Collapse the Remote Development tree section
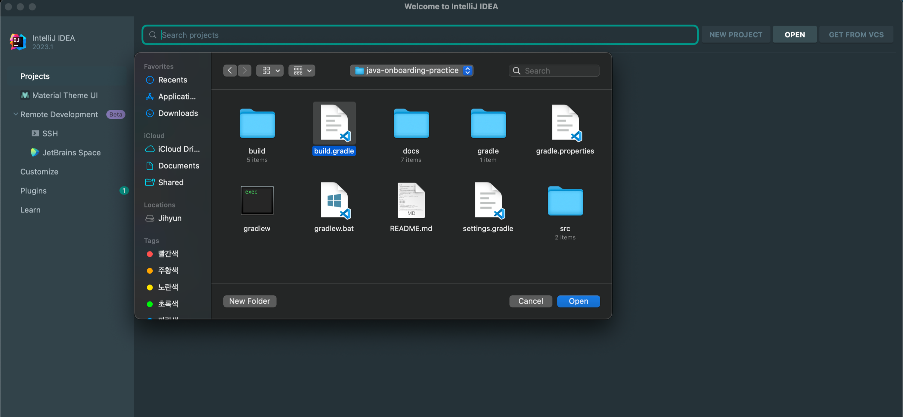Image resolution: width=903 pixels, height=417 pixels. click(15, 114)
